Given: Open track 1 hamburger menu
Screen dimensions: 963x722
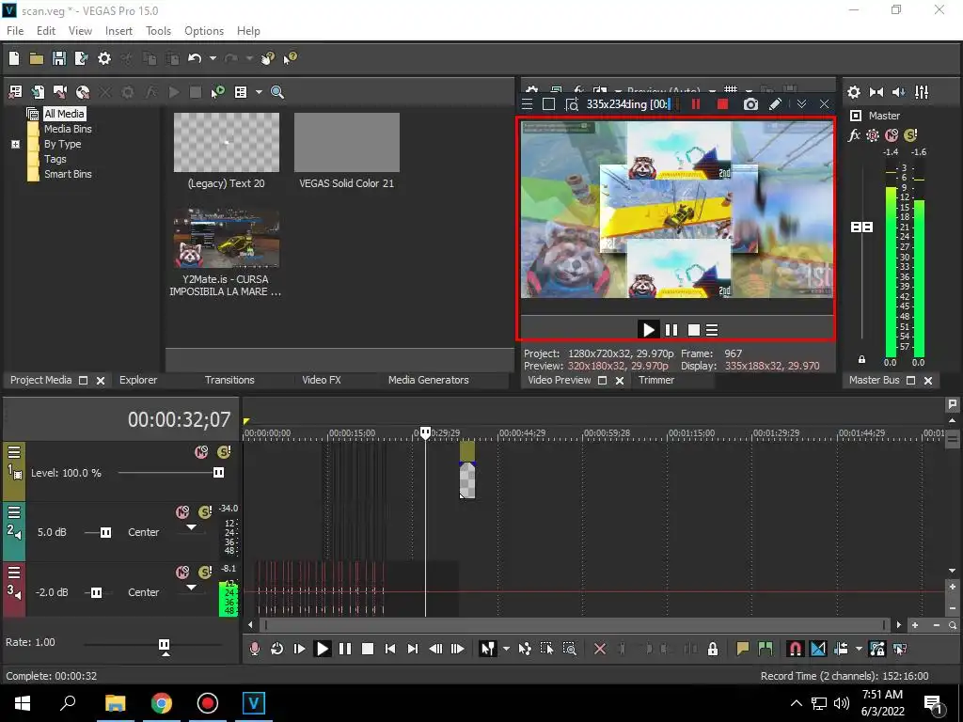Looking at the screenshot, I should [14, 452].
